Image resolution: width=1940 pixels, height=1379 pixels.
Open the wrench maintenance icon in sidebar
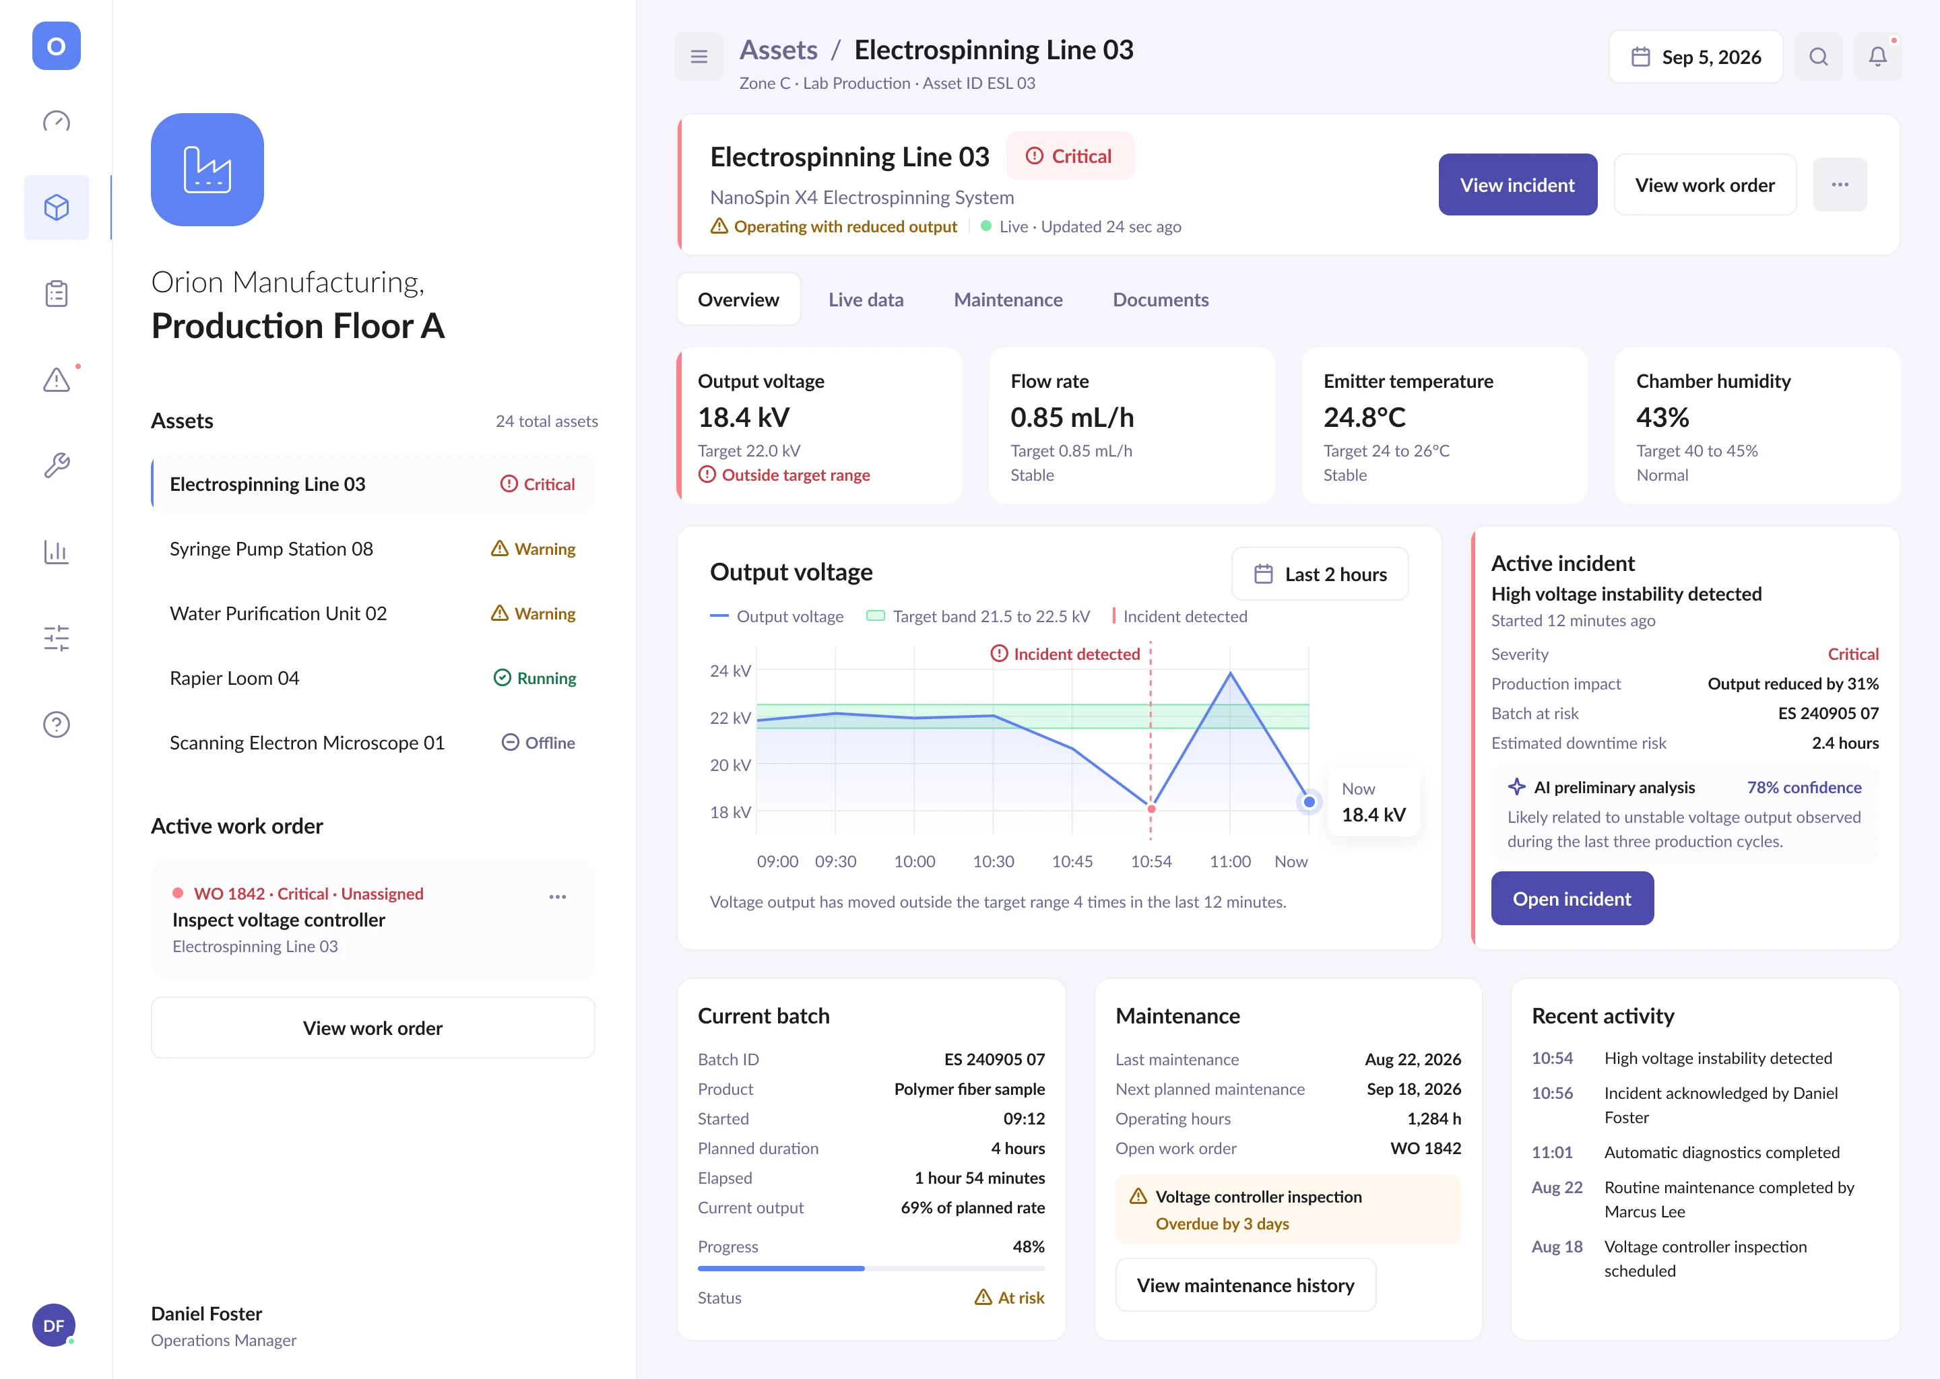[56, 465]
